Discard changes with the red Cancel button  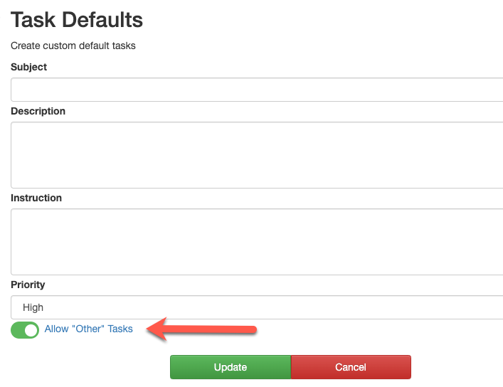[351, 367]
